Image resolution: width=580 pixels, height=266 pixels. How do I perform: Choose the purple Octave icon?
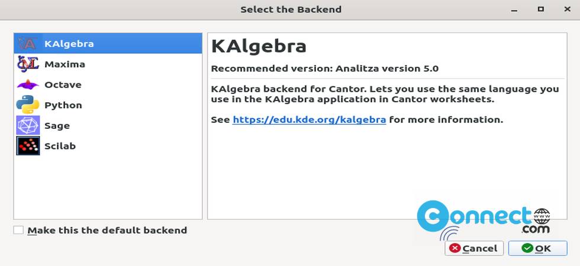coord(28,85)
